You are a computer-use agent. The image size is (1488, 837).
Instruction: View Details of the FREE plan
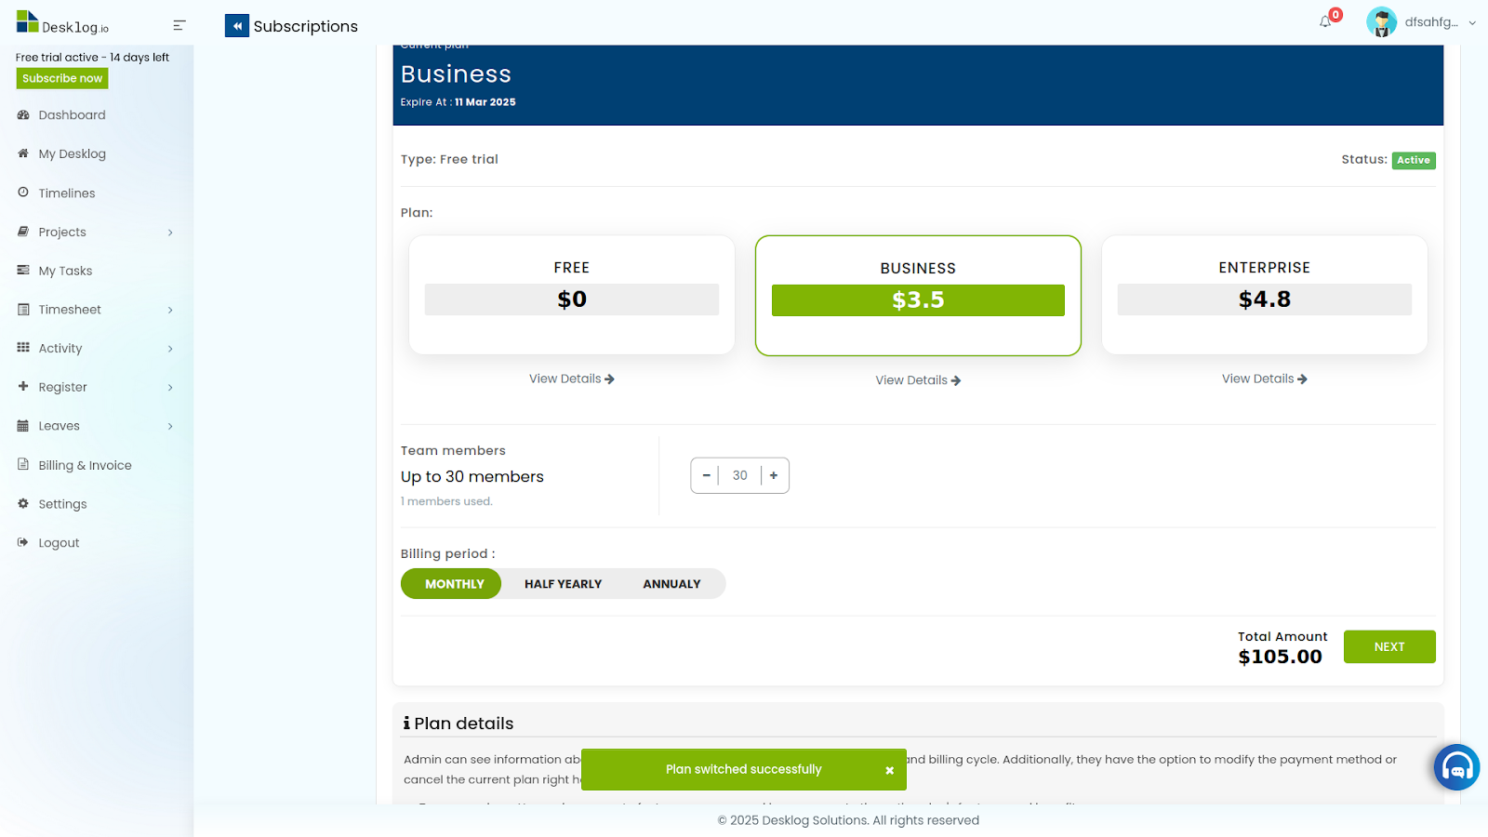point(572,379)
